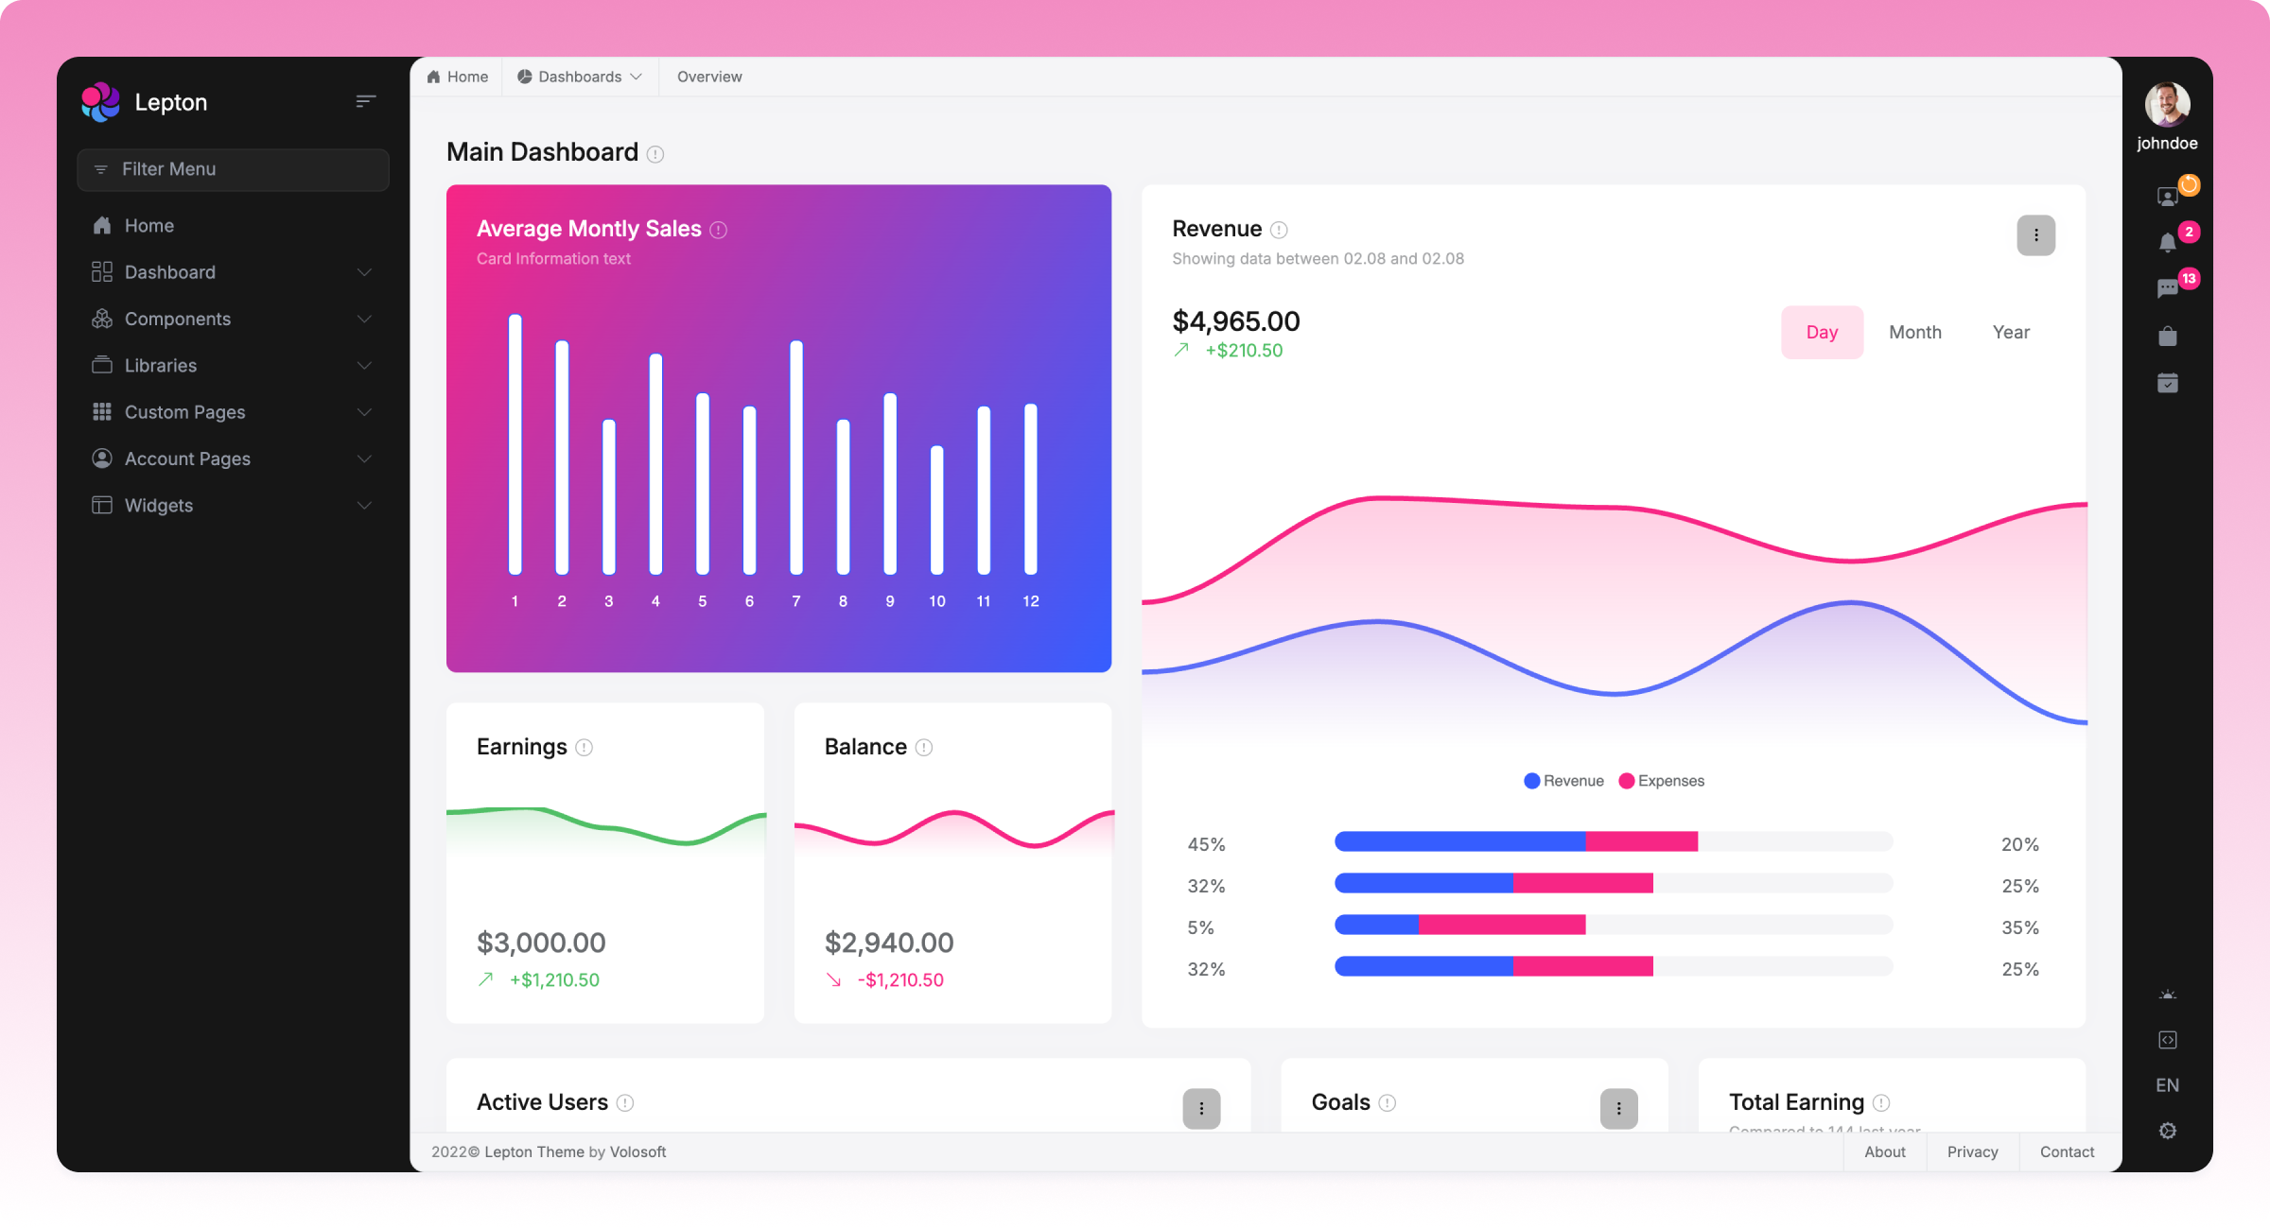Click the Privacy footer link
This screenshot has height=1229, width=2270.
pos(1972,1151)
